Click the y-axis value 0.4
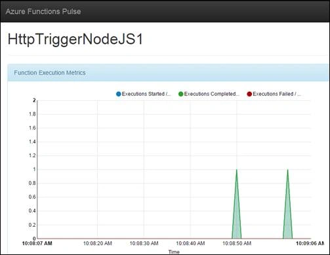The image size is (330, 255). (x=32, y=211)
